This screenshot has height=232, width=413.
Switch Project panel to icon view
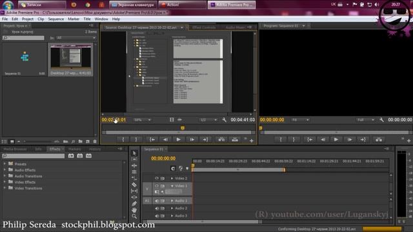(12, 142)
